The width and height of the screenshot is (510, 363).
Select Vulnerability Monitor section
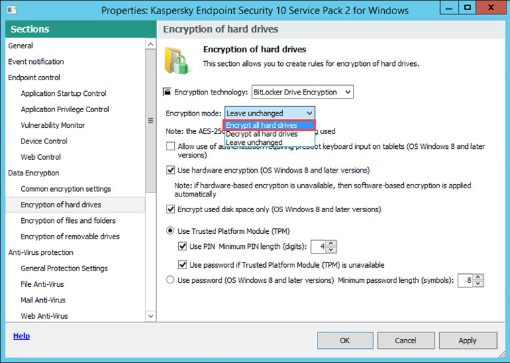pyautogui.click(x=75, y=125)
